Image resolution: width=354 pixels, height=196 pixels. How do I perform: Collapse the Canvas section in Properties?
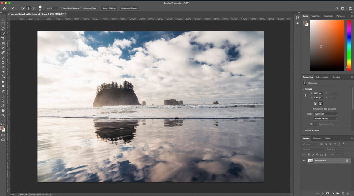[x=303, y=89]
